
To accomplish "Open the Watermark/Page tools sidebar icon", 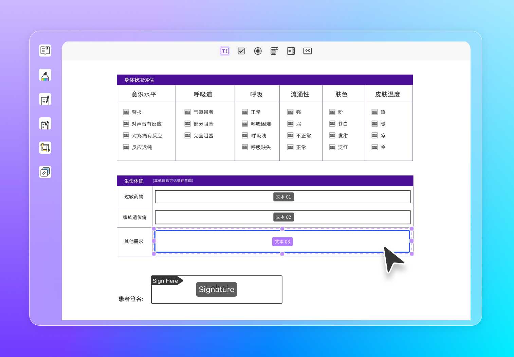I will click(x=45, y=172).
